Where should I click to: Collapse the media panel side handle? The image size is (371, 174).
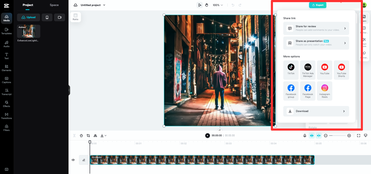click(69, 90)
